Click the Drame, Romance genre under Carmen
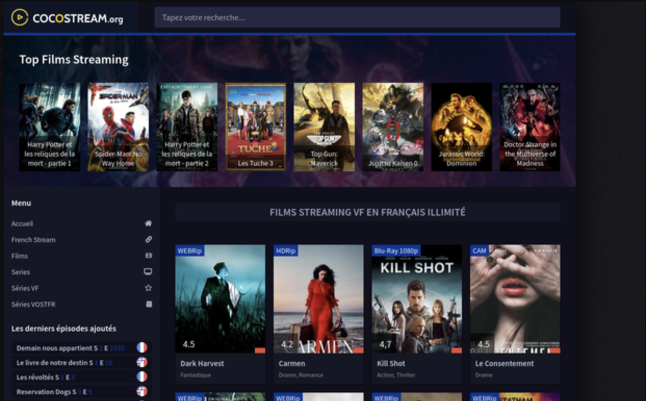This screenshot has width=646, height=401. tap(301, 375)
